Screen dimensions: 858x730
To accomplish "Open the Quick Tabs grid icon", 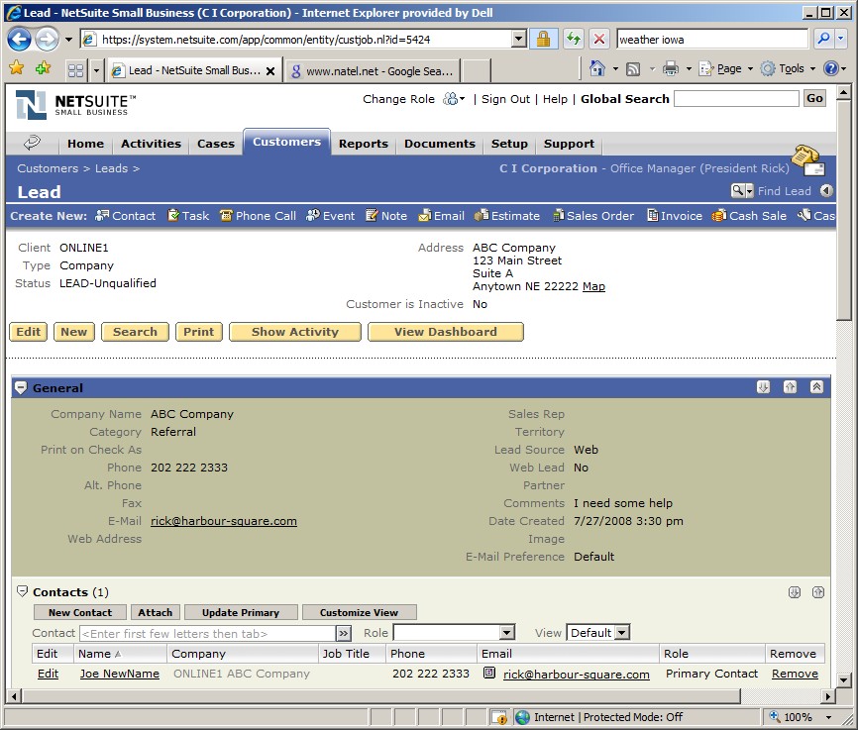I will [75, 70].
